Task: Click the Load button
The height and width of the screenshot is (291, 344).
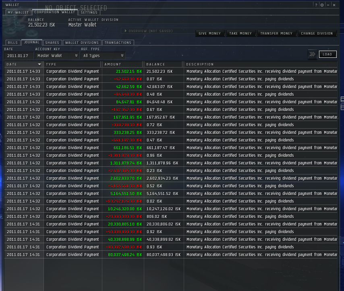Action: 327,54
